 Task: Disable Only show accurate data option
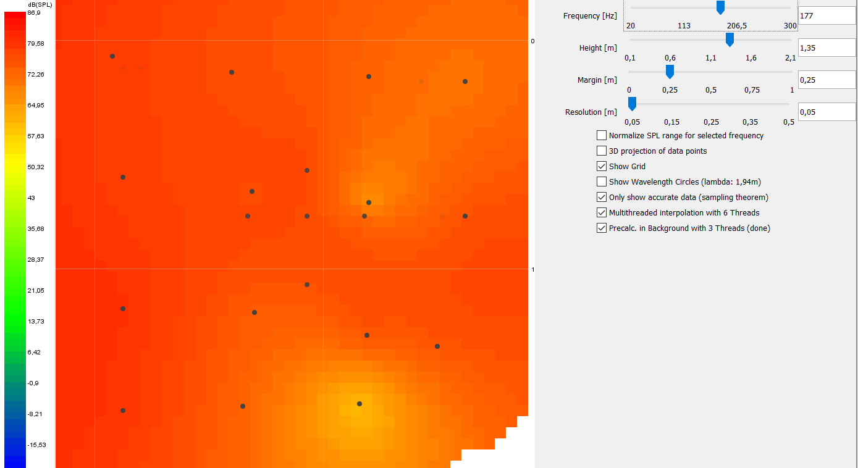602,197
